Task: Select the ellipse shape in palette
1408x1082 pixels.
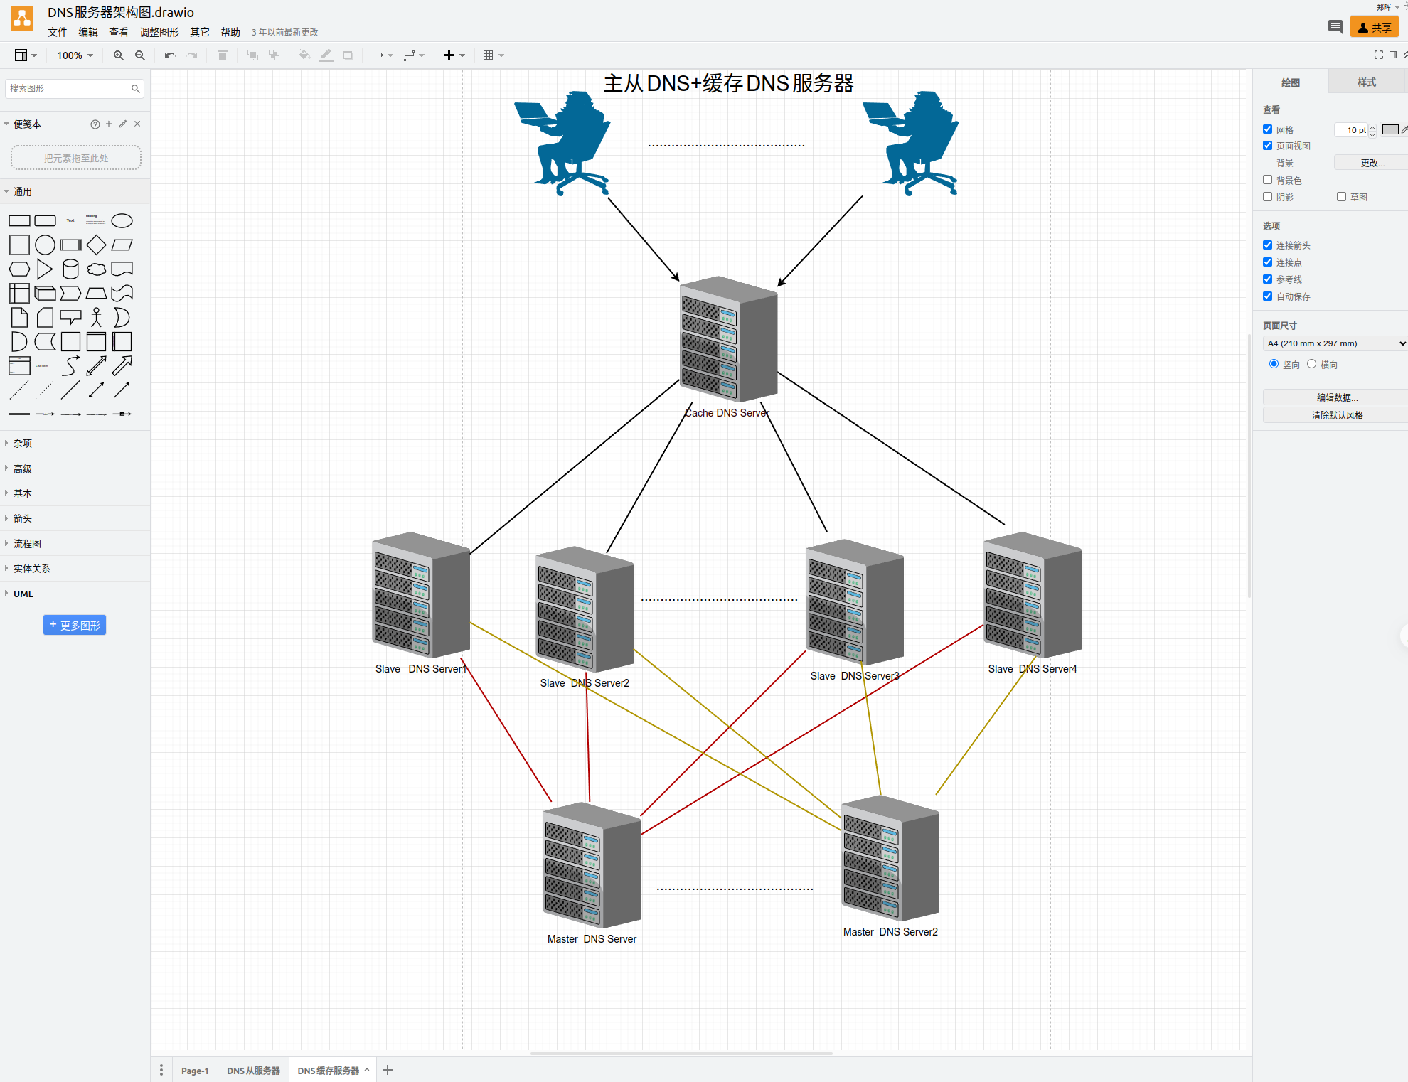Action: [122, 221]
